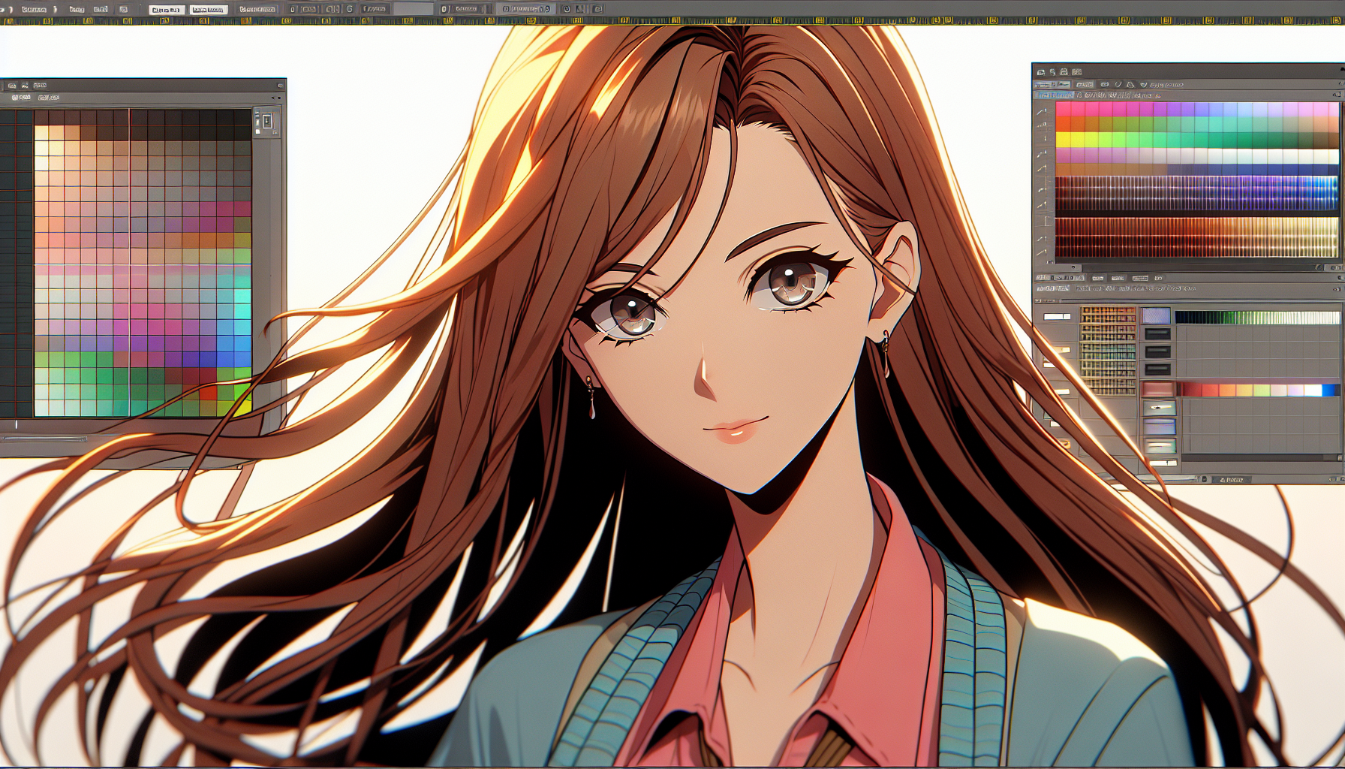Select the pink-red thumbnail in the lower-right panel column

[x=1157, y=389]
